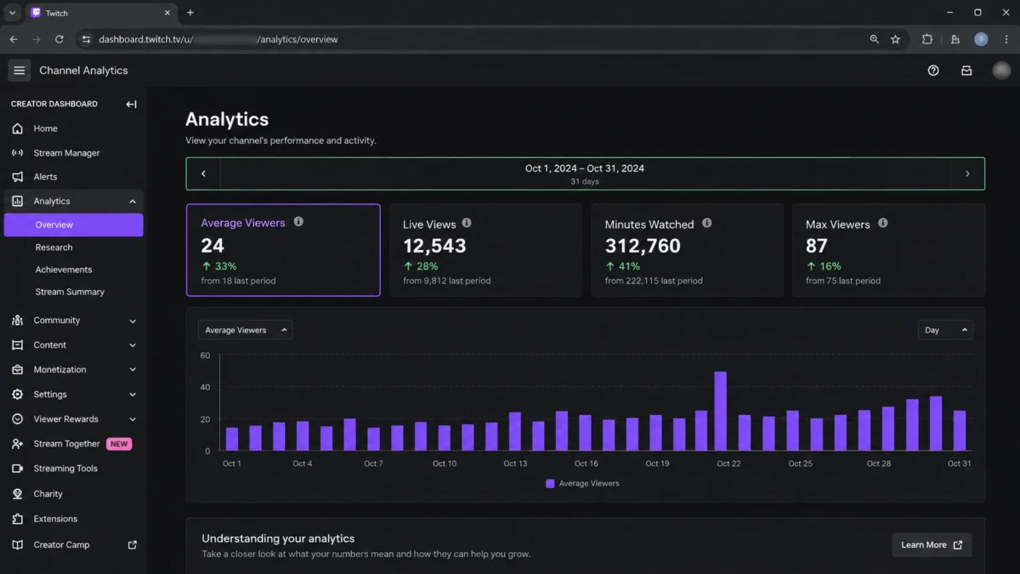The image size is (1020, 574).
Task: Click the Community people icon
Action: (17, 321)
